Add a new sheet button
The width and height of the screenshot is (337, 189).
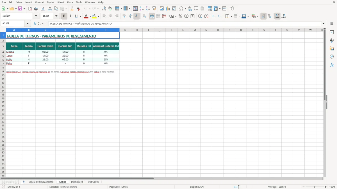point(24,182)
